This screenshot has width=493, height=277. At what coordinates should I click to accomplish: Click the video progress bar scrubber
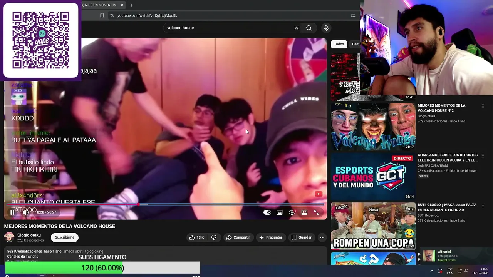138,204
